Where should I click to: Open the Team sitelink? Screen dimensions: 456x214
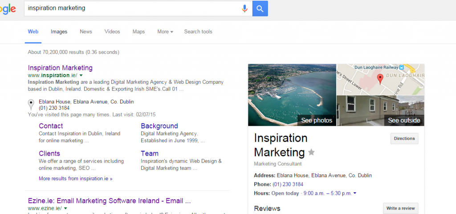[150, 153]
